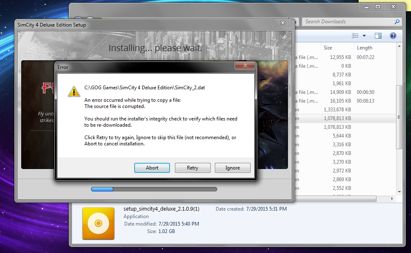Screen dimensions: 411x253
Task: Click Retry to attempt the file copy again
Action: [193, 168]
